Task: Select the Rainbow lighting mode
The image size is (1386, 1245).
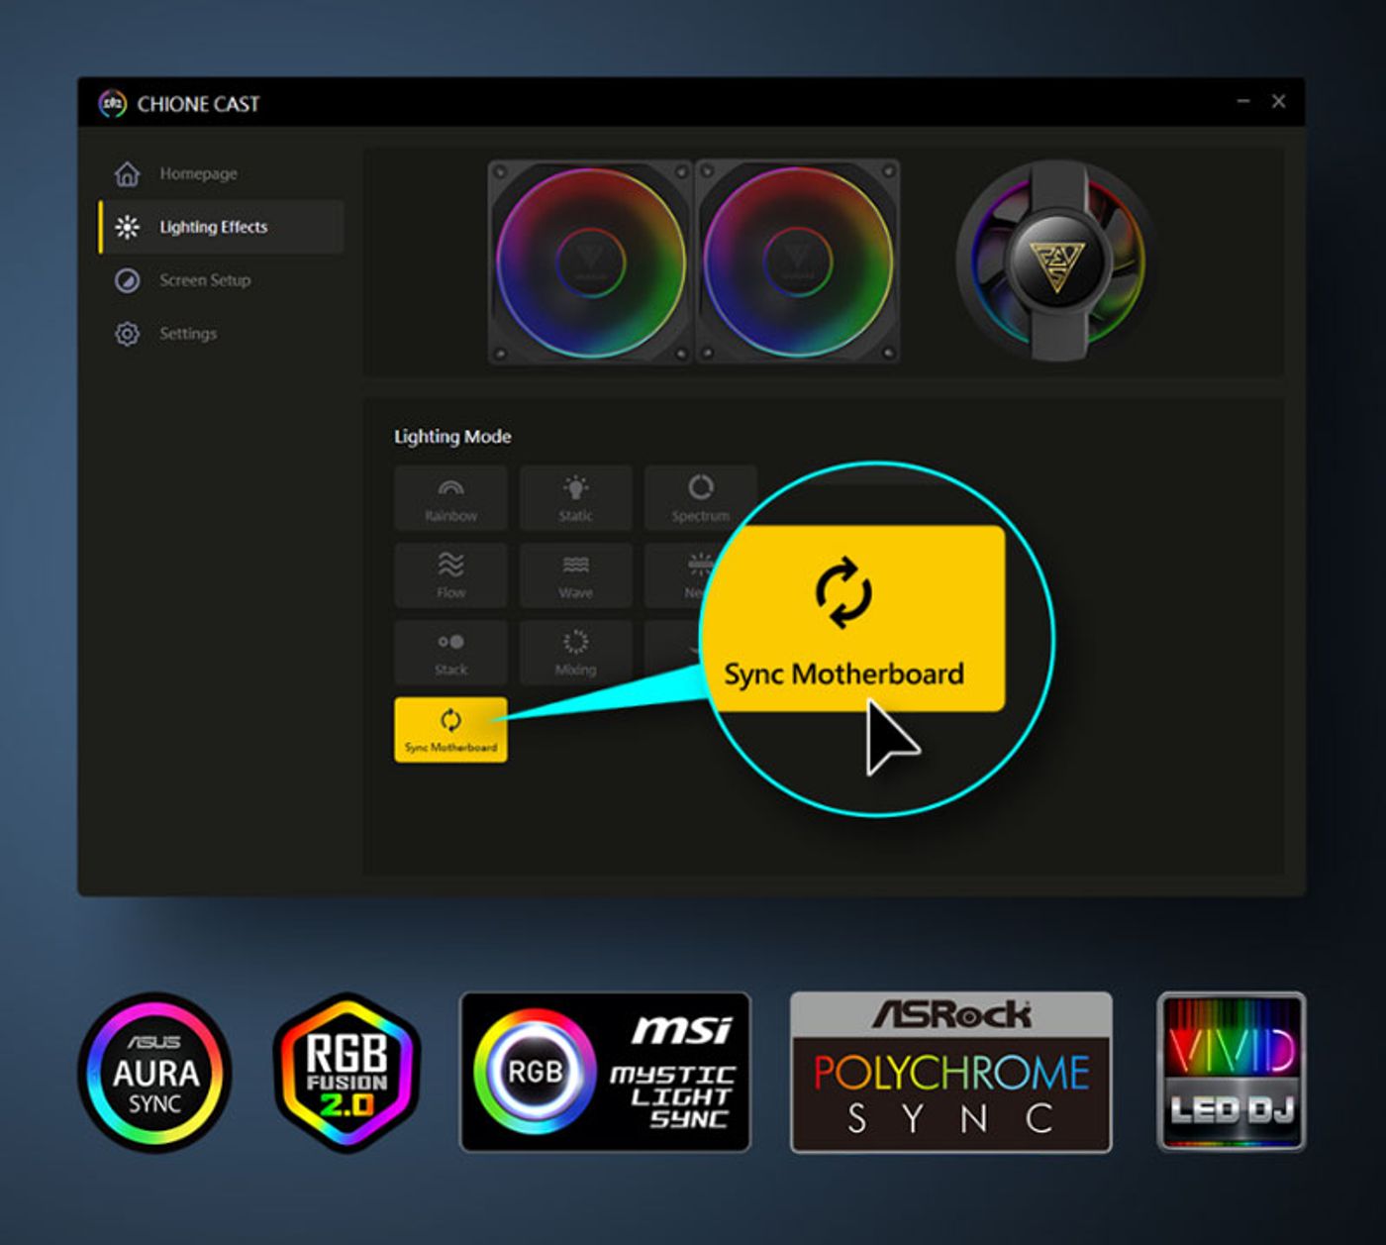Action: (x=450, y=498)
